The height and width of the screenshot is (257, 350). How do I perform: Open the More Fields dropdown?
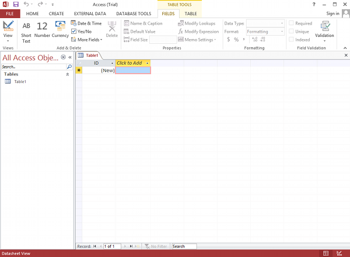(87, 40)
